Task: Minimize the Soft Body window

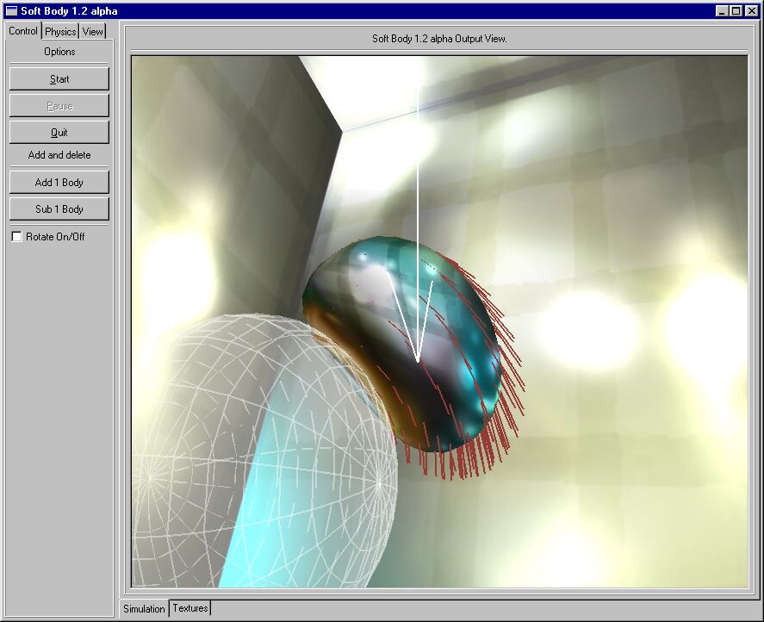Action: tap(721, 11)
